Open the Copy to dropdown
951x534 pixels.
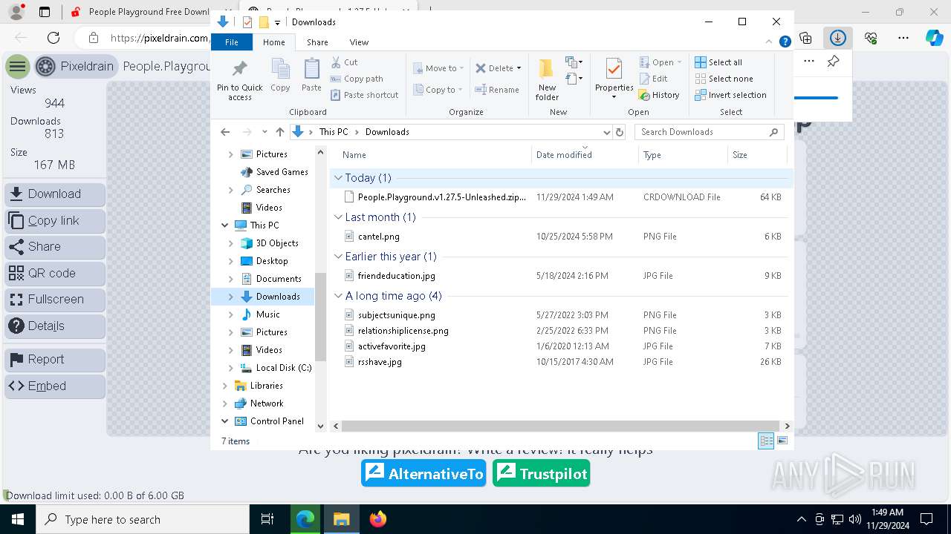click(438, 90)
